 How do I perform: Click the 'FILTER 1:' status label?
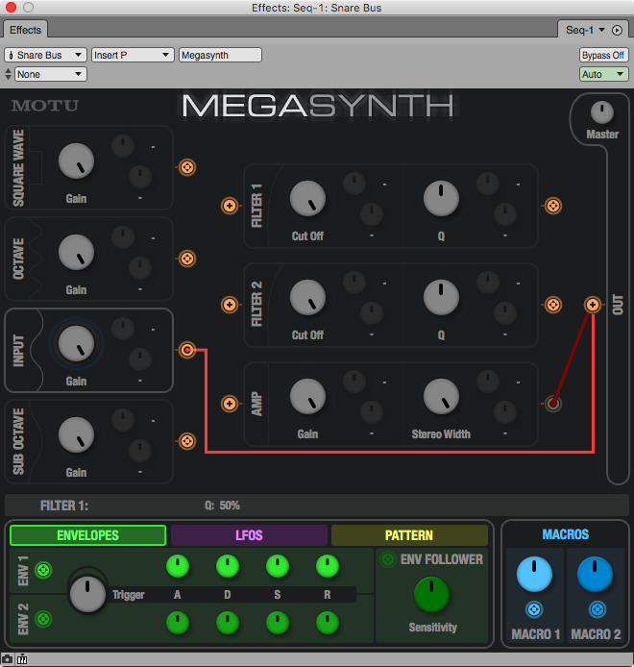point(64,506)
